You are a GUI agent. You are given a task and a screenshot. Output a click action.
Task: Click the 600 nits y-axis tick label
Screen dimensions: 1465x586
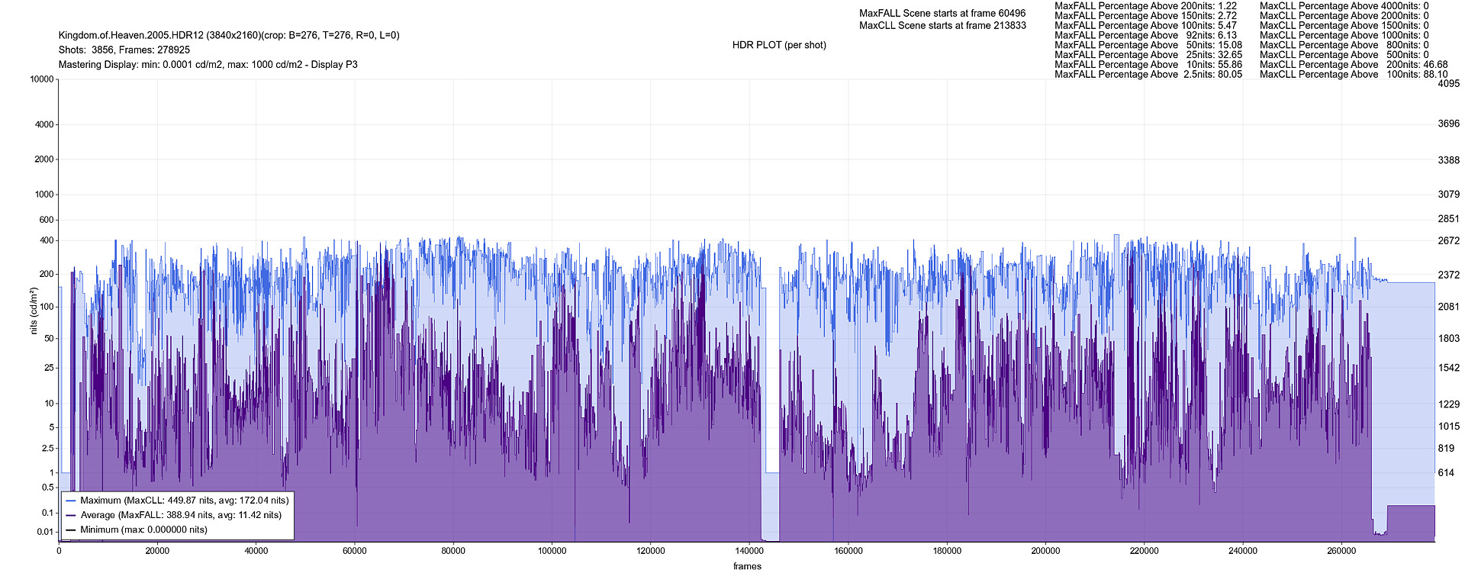coord(47,220)
